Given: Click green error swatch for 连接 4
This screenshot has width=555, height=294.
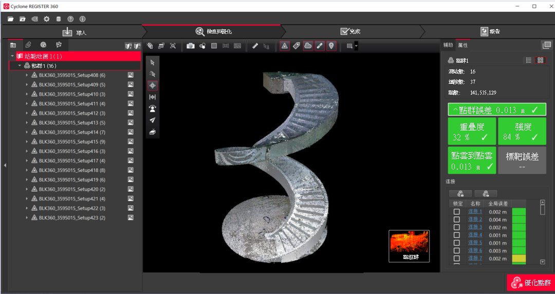Looking at the screenshot, I should tap(519, 235).
